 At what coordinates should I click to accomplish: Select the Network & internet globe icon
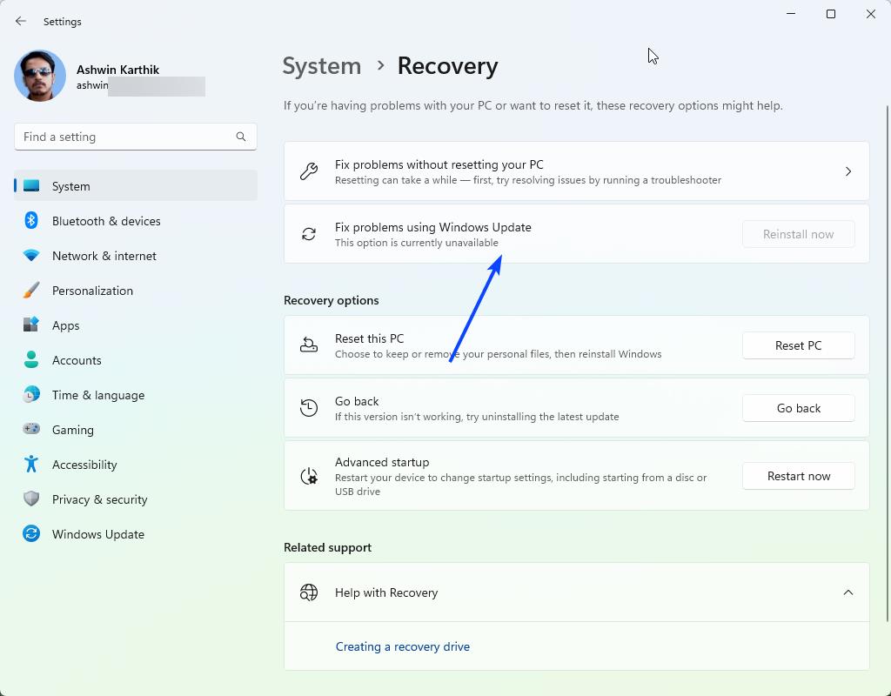click(30, 256)
